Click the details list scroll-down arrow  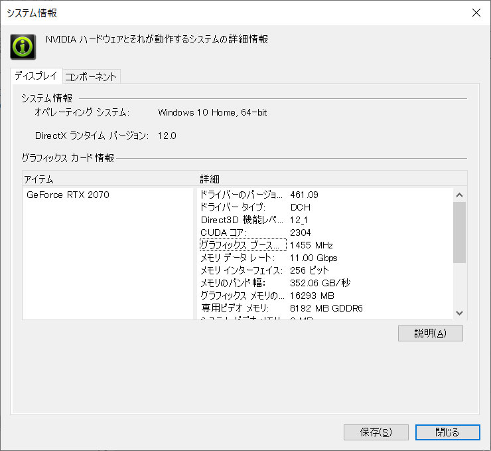(459, 313)
